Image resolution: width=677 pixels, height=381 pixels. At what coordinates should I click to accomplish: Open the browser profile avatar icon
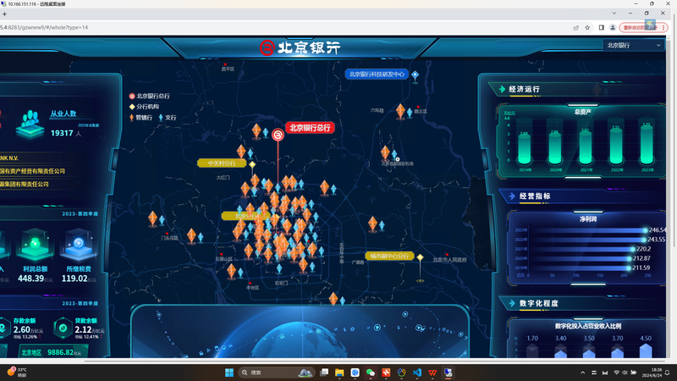point(613,28)
